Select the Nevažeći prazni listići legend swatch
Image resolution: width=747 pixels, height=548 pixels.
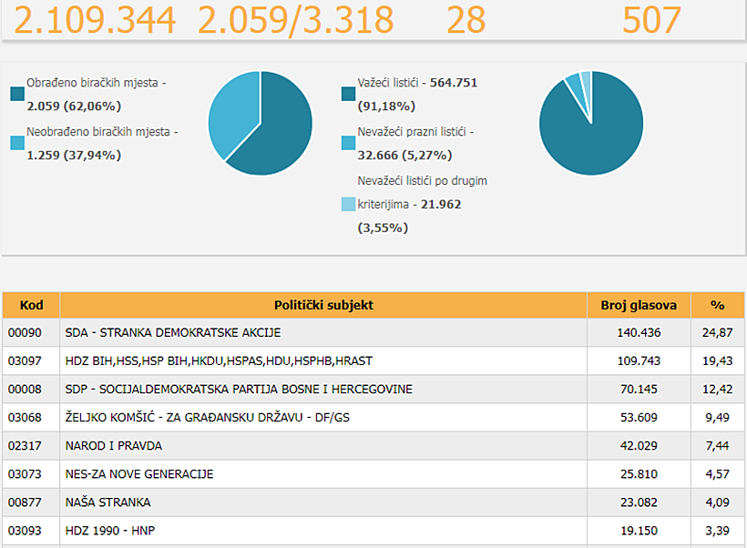pyautogui.click(x=348, y=143)
